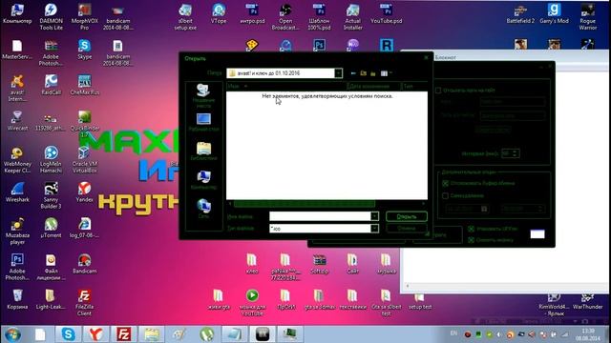Select Computer (Компьютер) in dialog sidebar
Image resolution: width=611 pixels, height=343 pixels.
[x=203, y=180]
